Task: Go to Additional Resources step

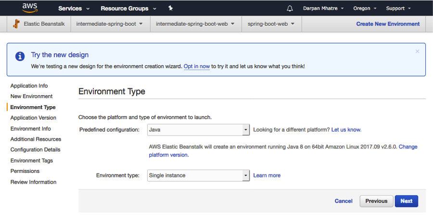Action: 36,139
